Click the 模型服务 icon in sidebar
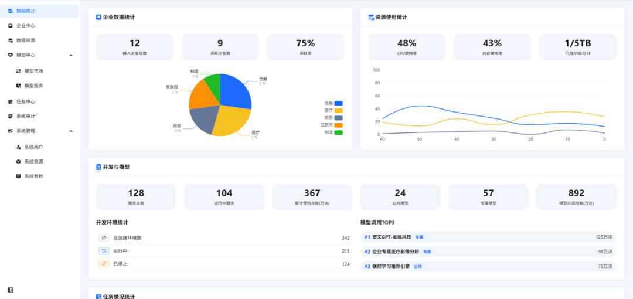 (x=18, y=86)
